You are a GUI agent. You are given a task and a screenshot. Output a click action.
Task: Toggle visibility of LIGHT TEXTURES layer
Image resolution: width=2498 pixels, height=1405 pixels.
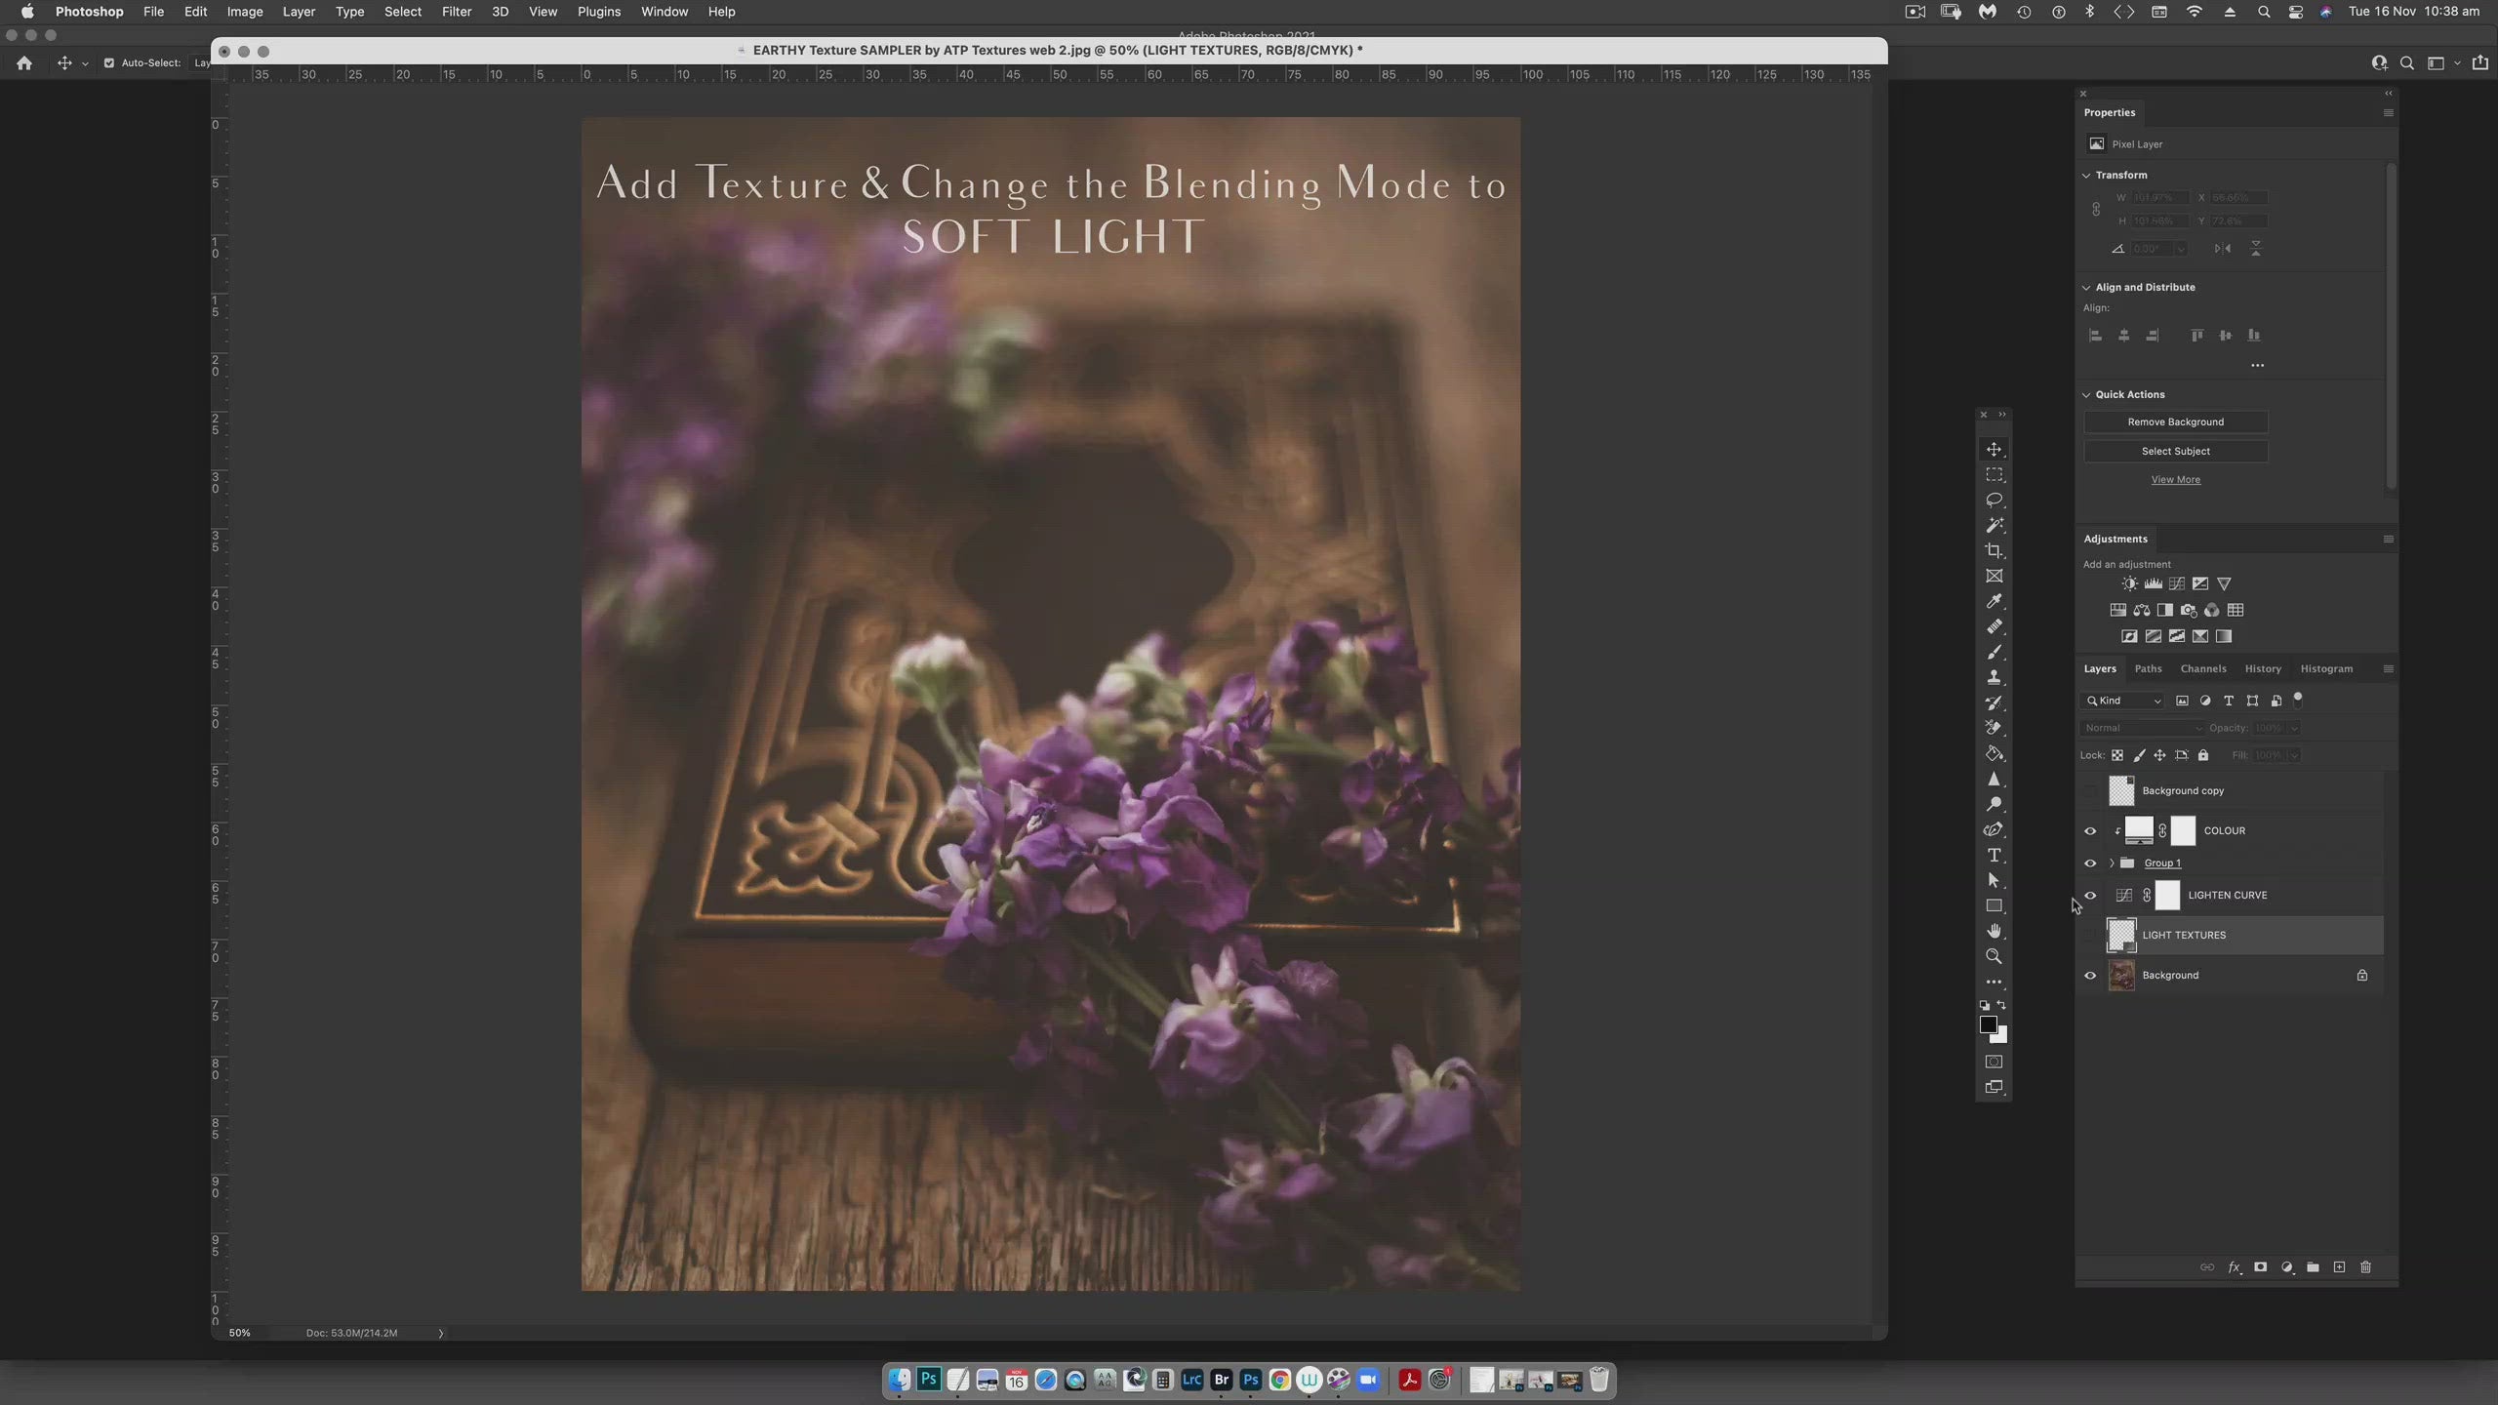(x=2090, y=933)
